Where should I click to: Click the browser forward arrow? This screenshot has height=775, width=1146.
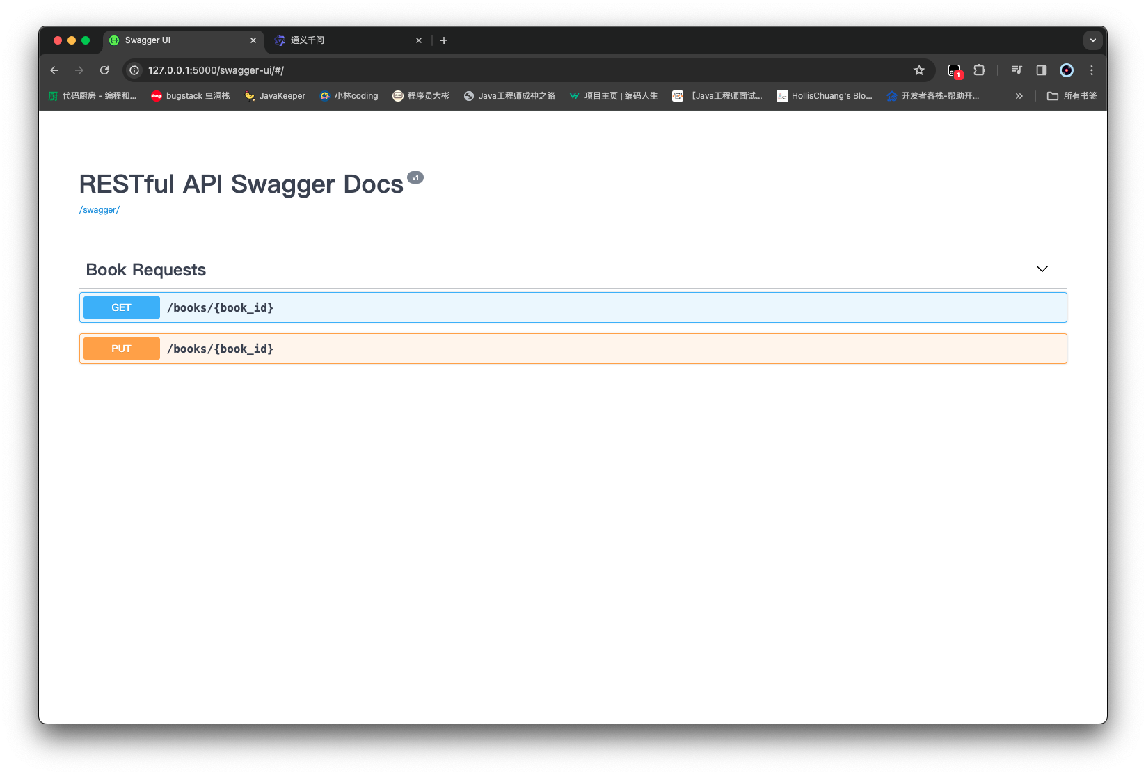pos(79,70)
